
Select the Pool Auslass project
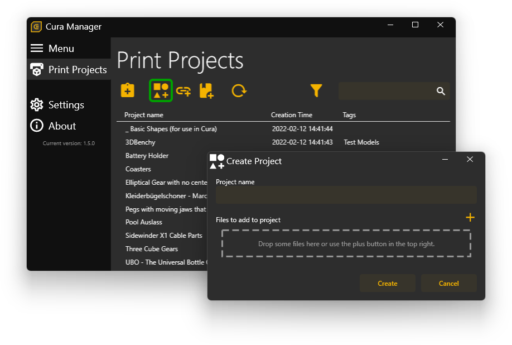click(144, 222)
